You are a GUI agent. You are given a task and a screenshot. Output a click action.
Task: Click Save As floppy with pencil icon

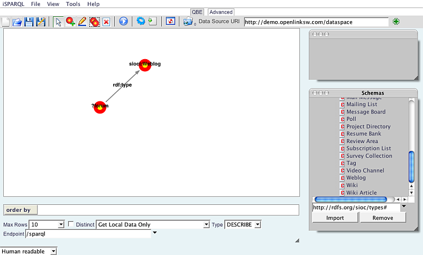pos(41,22)
